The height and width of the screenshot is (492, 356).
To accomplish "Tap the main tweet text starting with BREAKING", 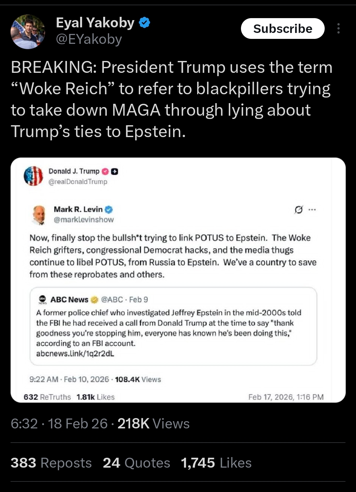I will coord(171,99).
